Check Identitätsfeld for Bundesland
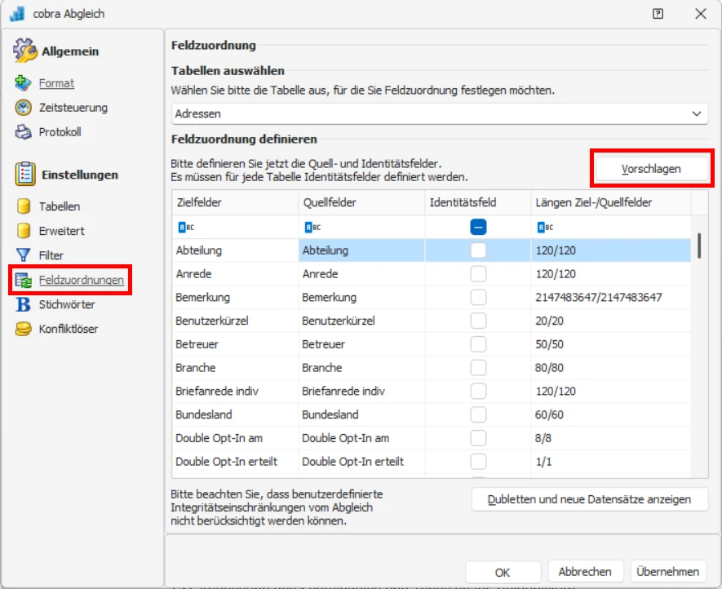722x589 pixels. tap(478, 415)
